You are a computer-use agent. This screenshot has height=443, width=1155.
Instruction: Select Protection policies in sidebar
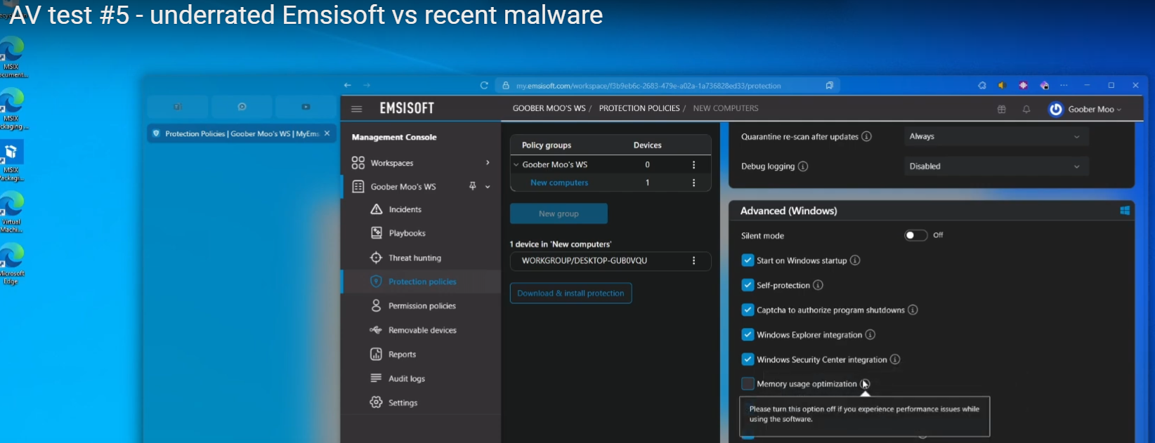pos(421,282)
